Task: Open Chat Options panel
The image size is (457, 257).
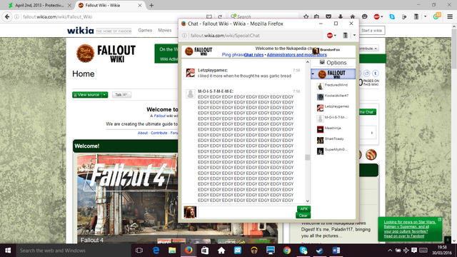Action: click(333, 63)
